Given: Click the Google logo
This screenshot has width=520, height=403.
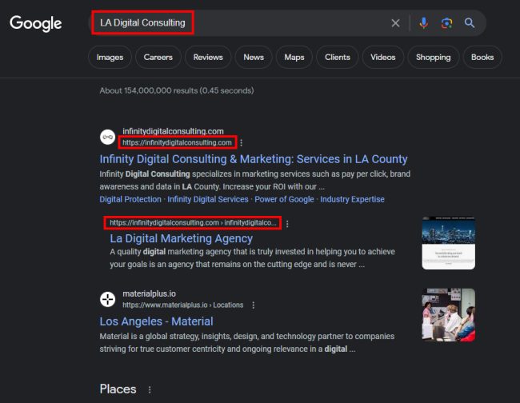Looking at the screenshot, I should click(x=35, y=23).
